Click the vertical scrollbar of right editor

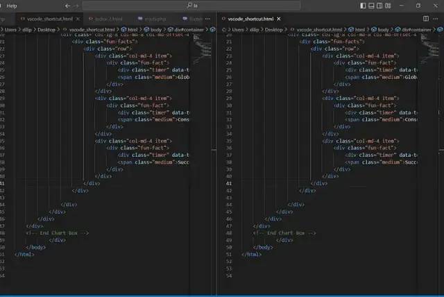pyautogui.click(x=441, y=164)
